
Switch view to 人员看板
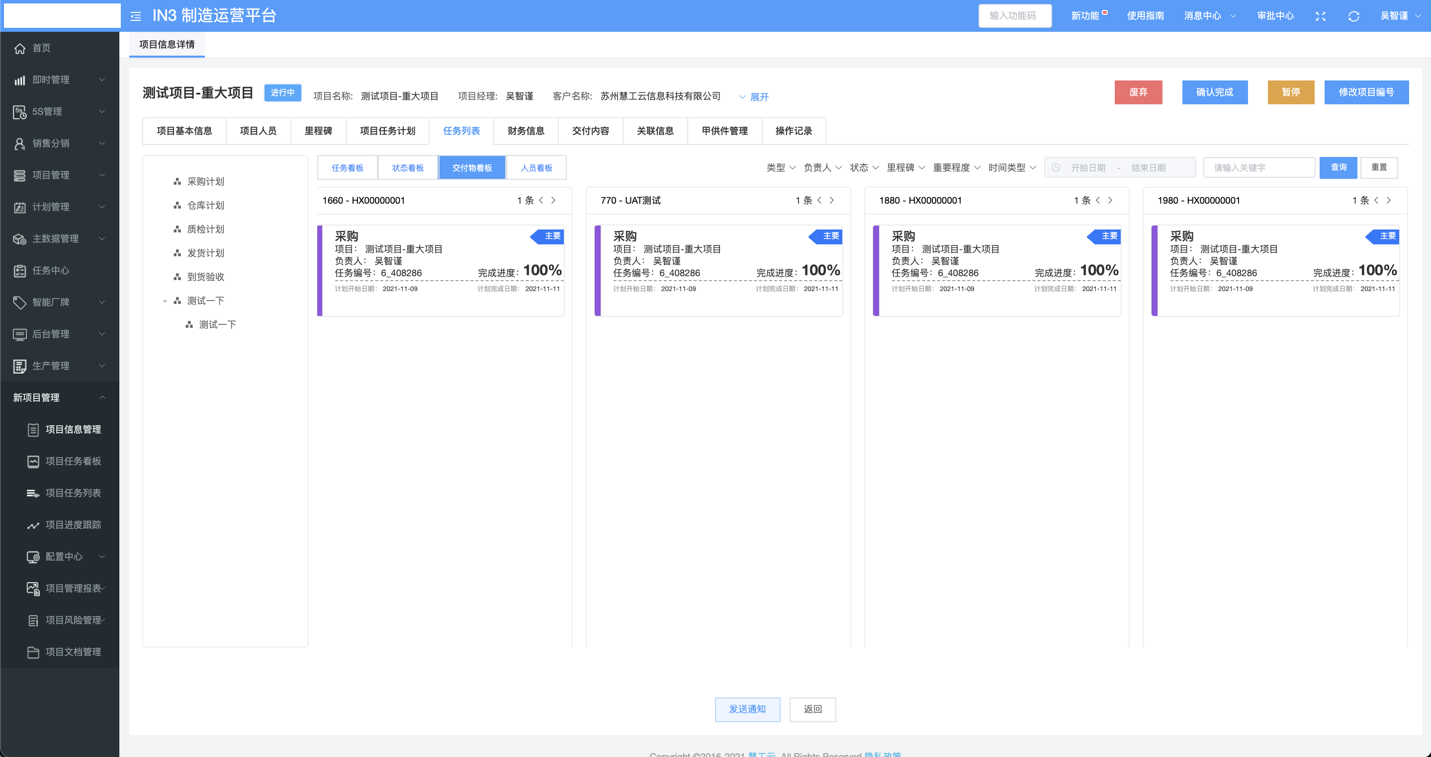tap(536, 167)
